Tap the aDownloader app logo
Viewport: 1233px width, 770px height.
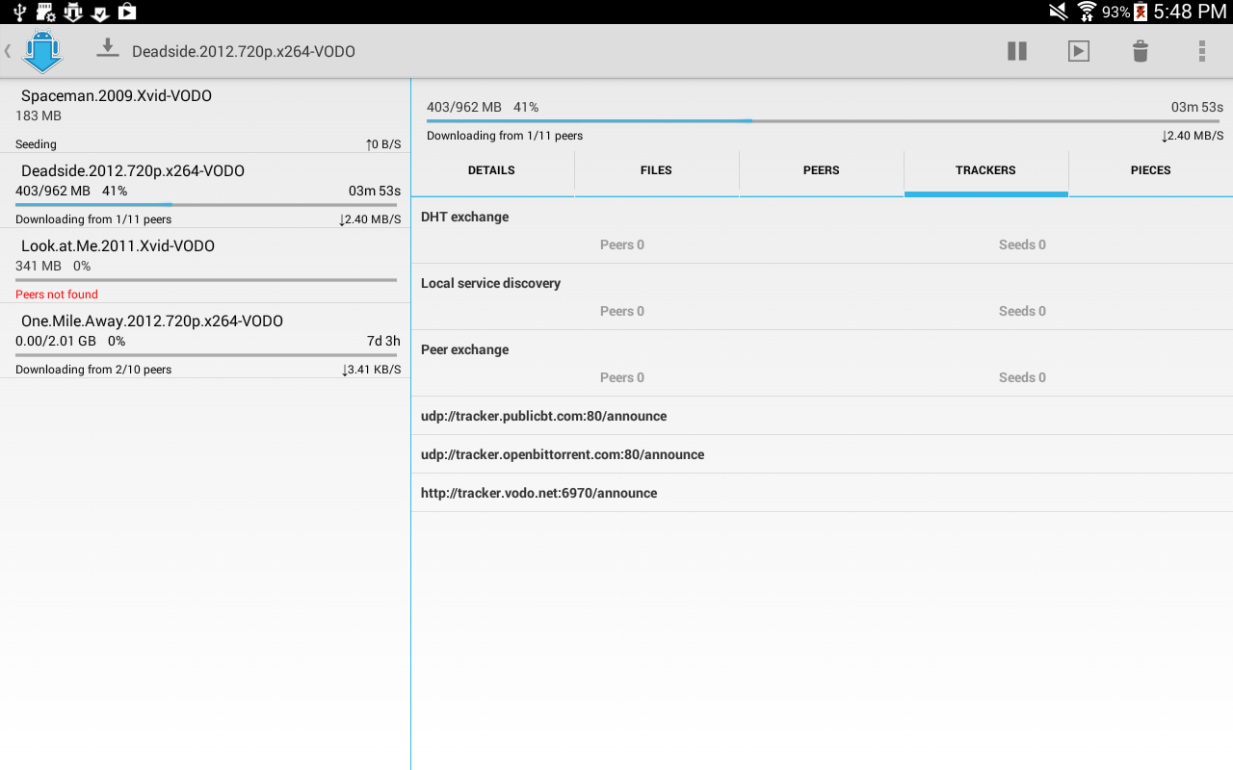click(42, 51)
